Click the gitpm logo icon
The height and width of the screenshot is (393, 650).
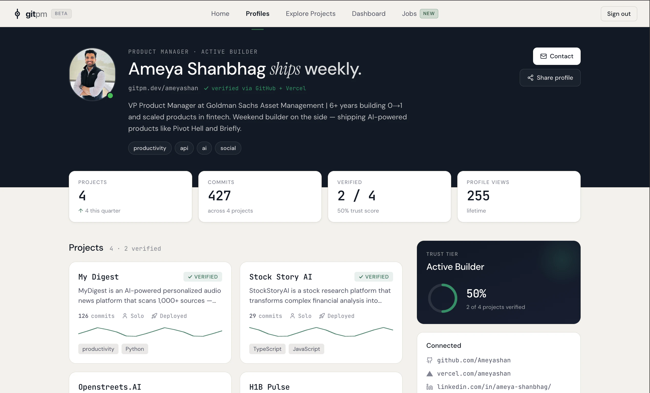pyautogui.click(x=17, y=14)
